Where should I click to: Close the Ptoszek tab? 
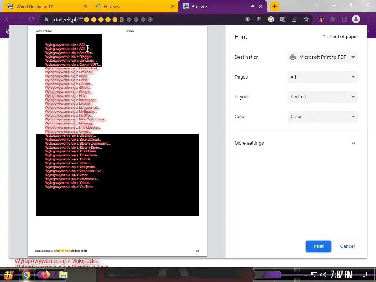coord(261,7)
